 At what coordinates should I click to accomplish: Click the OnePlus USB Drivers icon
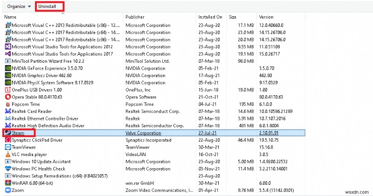8,90
